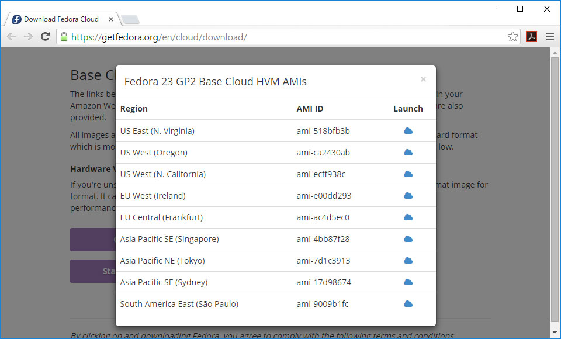The image size is (561, 339).
Task: Click the Fedora favicon on the tab
Action: (x=17, y=19)
